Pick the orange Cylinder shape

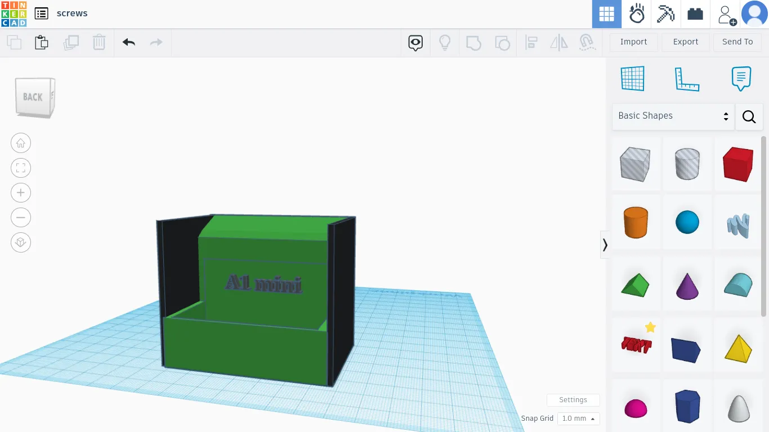pos(636,222)
